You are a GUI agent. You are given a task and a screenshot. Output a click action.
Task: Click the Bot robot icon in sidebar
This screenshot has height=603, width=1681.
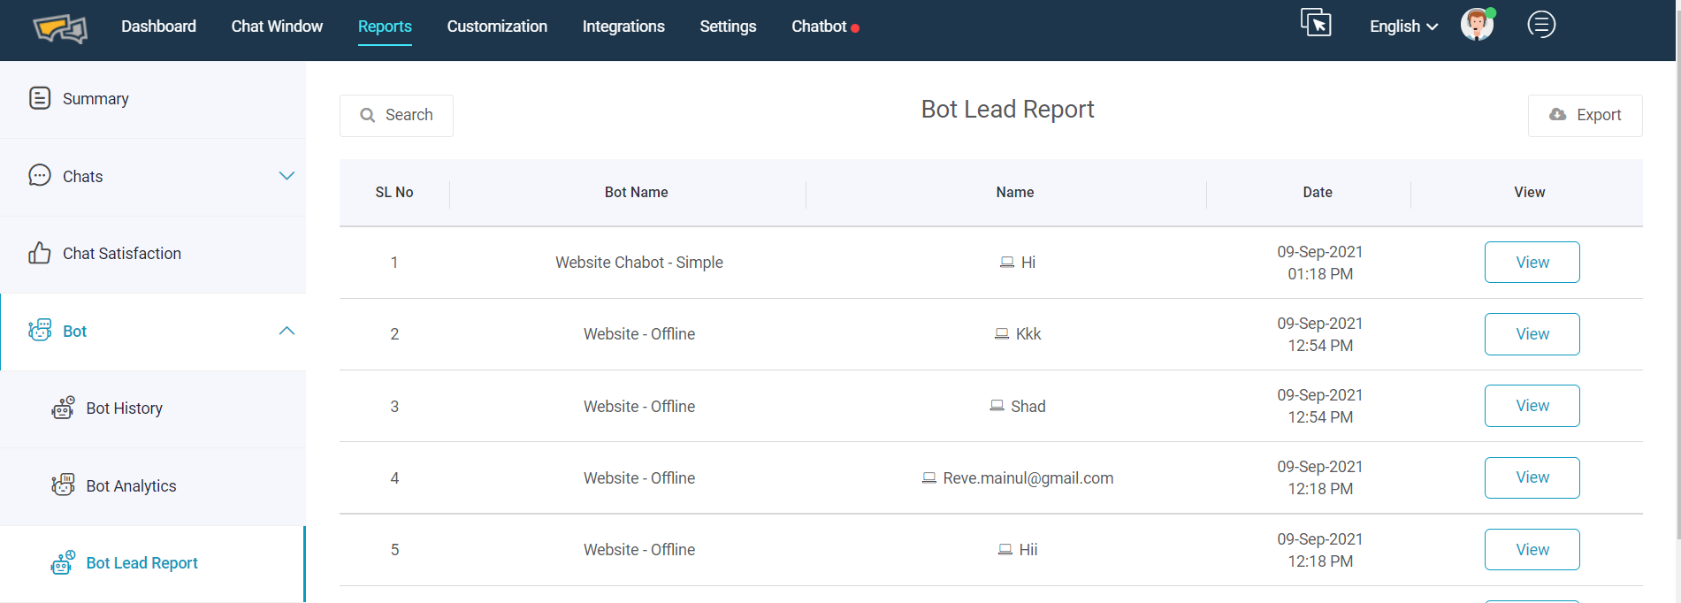40,331
